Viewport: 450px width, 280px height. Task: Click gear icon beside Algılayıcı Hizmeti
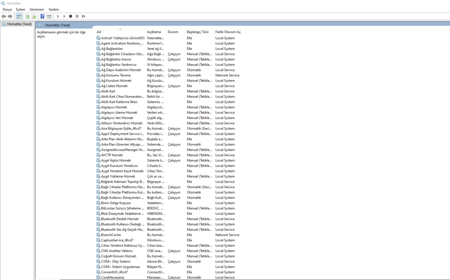pyautogui.click(x=98, y=107)
